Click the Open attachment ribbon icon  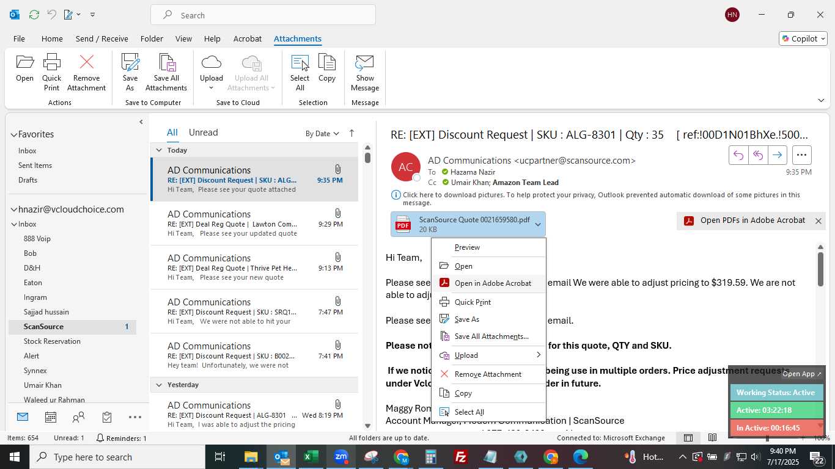24,68
